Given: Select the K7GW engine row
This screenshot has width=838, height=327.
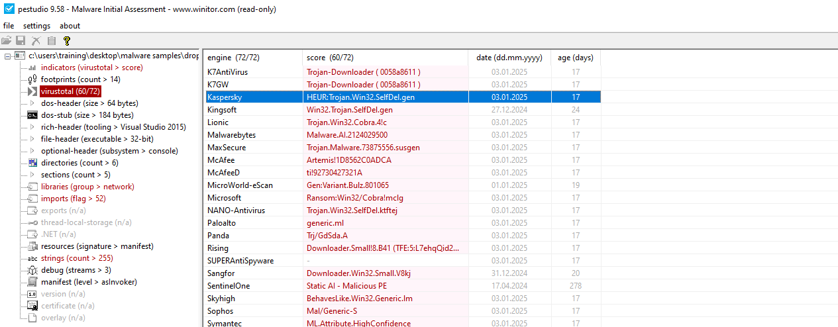Looking at the screenshot, I should (401, 85).
